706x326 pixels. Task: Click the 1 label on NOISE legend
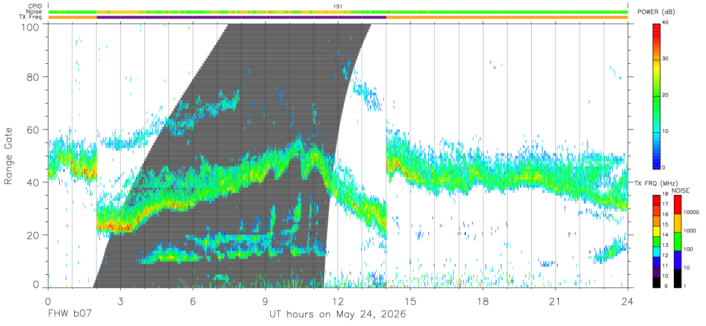(x=685, y=286)
